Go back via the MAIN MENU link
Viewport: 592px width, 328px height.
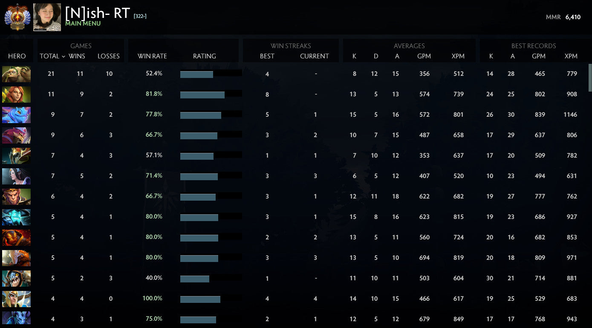point(83,24)
